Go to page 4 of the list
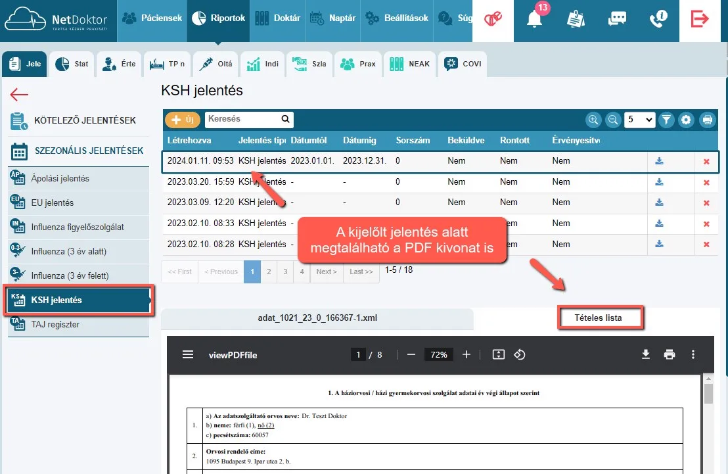 [302, 272]
